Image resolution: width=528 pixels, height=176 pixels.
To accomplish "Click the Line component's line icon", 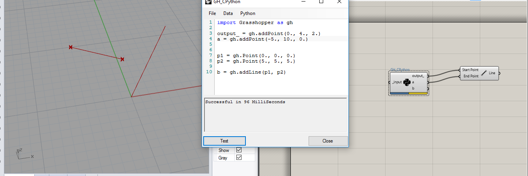I will point(483,73).
